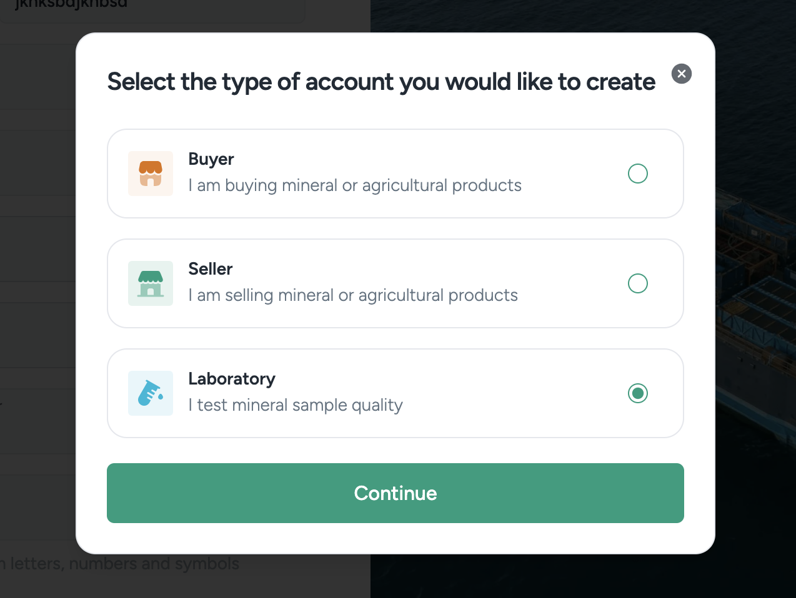Click the "Seller" option title

click(x=211, y=269)
